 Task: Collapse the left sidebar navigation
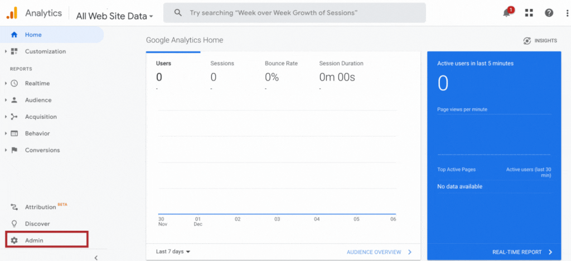(95, 257)
